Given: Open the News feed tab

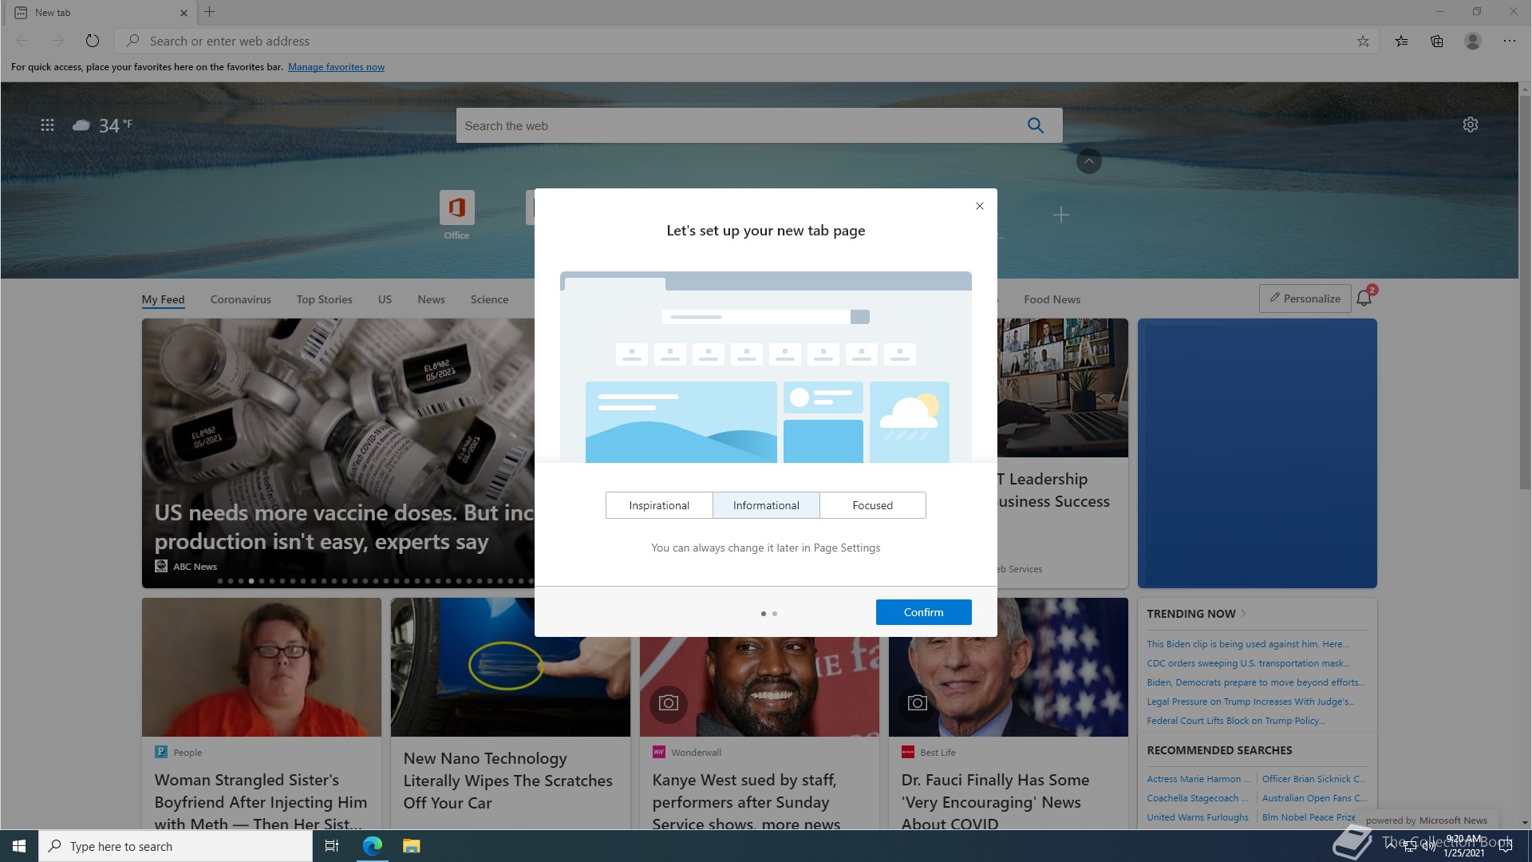Looking at the screenshot, I should (431, 299).
